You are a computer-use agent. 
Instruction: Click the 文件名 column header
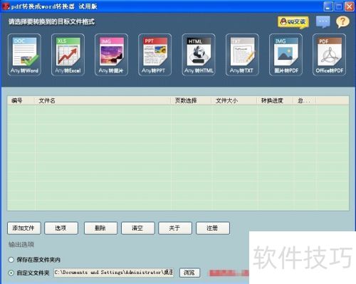(103, 100)
